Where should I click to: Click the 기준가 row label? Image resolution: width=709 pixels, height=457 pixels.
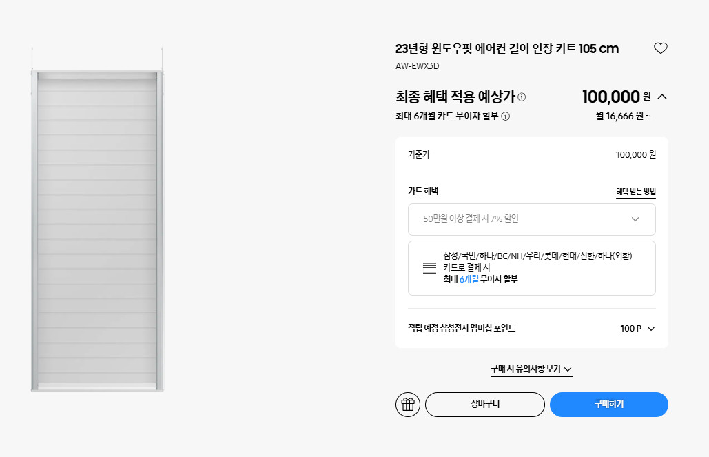click(x=418, y=154)
